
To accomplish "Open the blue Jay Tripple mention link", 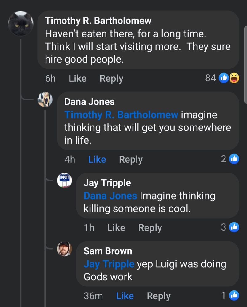I will coord(109,264).
